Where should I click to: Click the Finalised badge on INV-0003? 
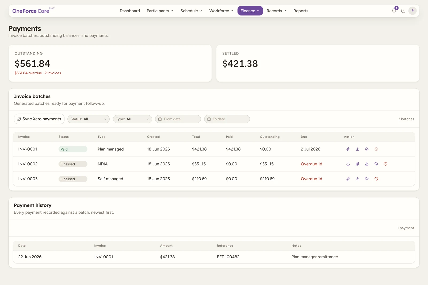73,179
